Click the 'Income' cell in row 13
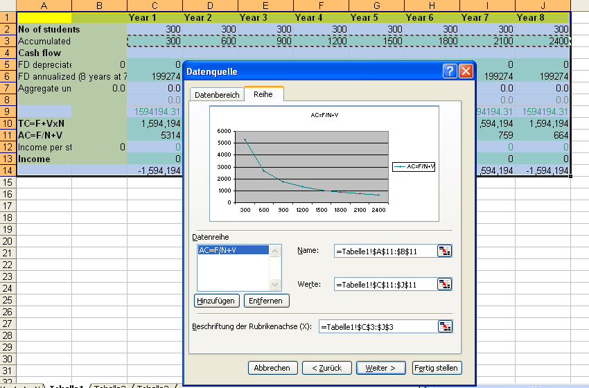Viewport: 589px width, 388px height. pyautogui.click(x=44, y=159)
